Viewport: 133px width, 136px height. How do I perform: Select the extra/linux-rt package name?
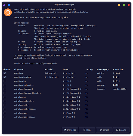(20, 97)
